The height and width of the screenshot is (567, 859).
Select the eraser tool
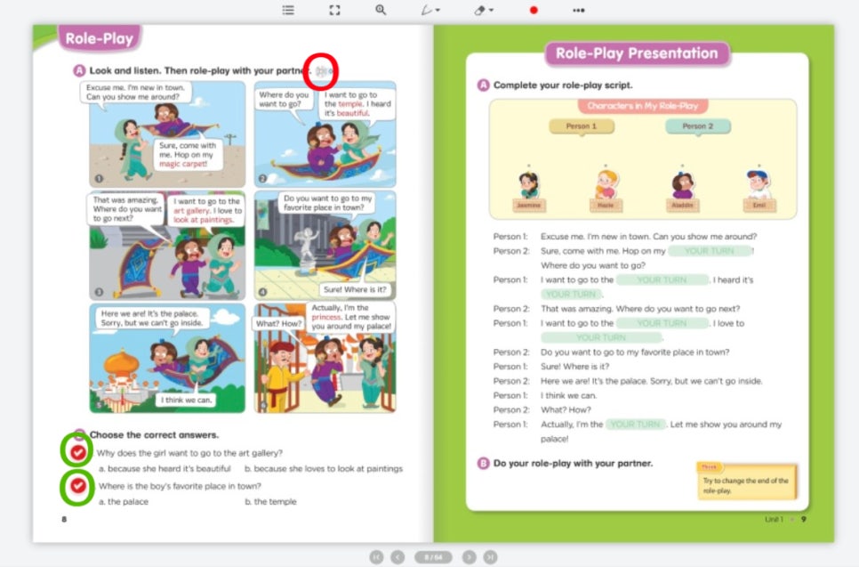point(479,10)
